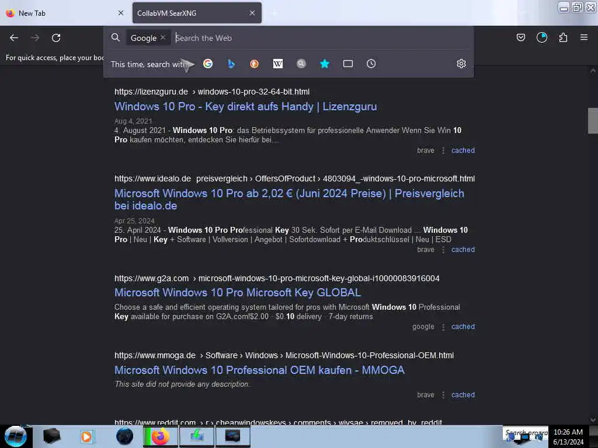Open Windows 10 Pro Lizenzguru result

(246, 106)
